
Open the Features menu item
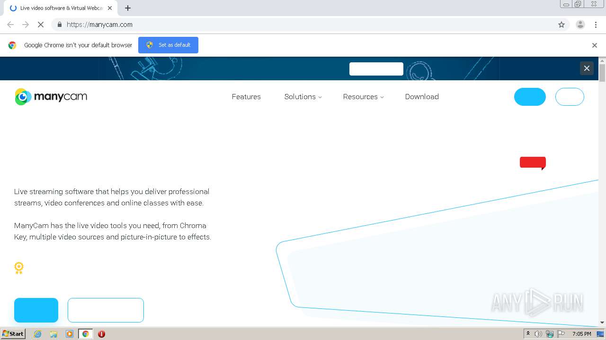[x=246, y=97]
